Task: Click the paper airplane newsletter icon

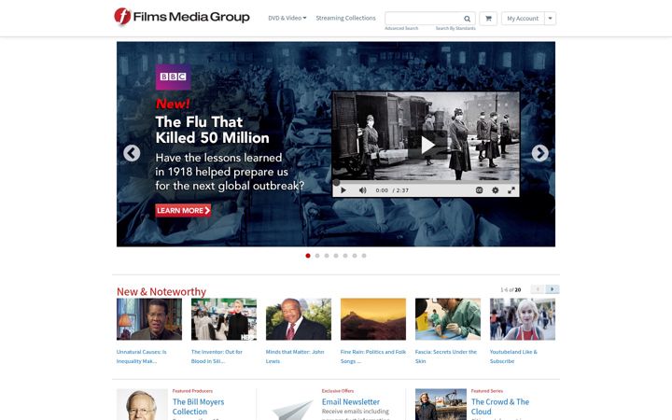Action: [293, 410]
